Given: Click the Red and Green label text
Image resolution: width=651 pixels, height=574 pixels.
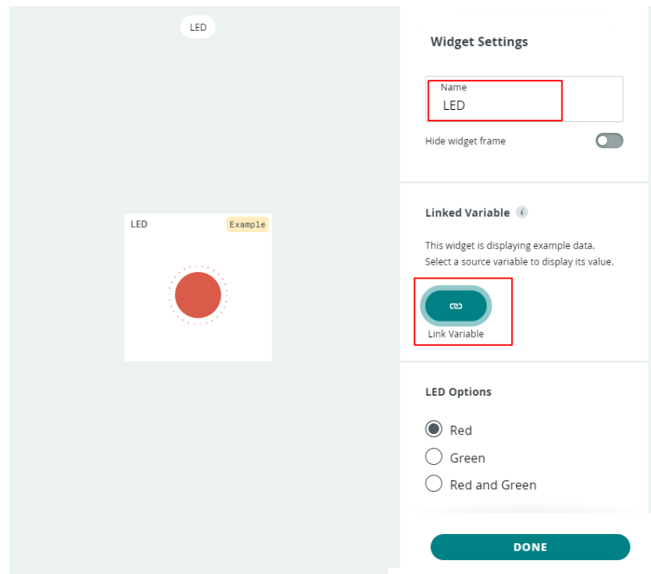Looking at the screenshot, I should pos(493,485).
